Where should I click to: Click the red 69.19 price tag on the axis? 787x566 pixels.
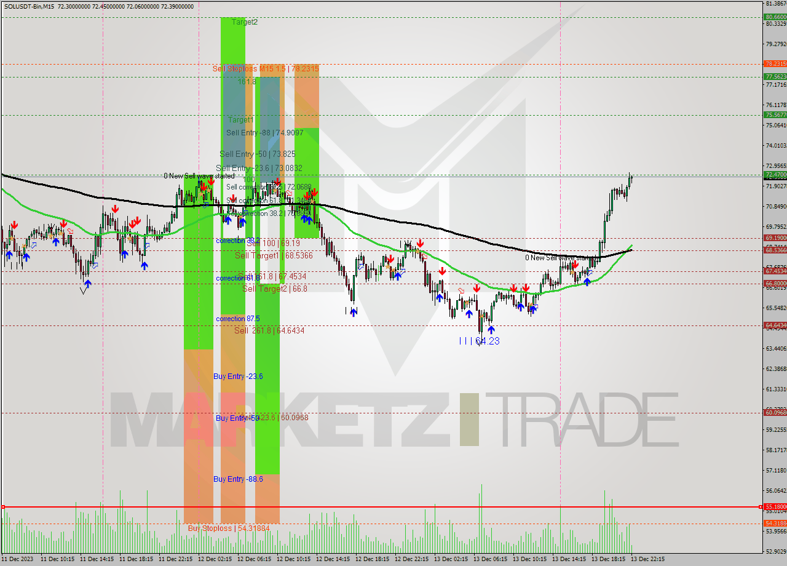[x=775, y=237]
